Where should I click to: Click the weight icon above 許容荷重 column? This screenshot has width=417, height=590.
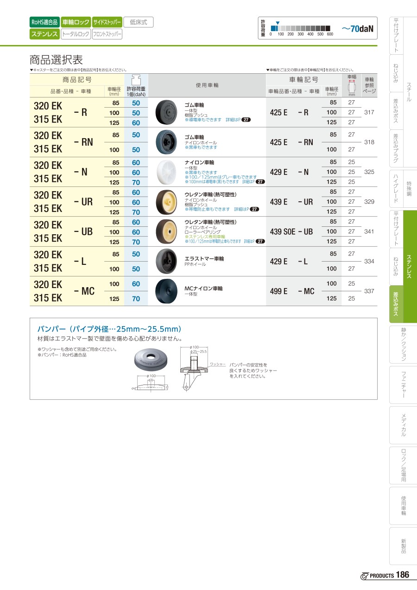(136, 79)
